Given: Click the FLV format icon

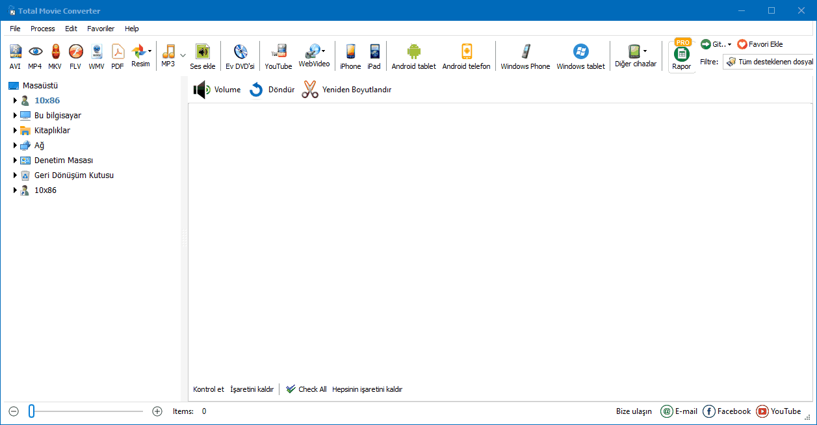Looking at the screenshot, I should coord(75,52).
